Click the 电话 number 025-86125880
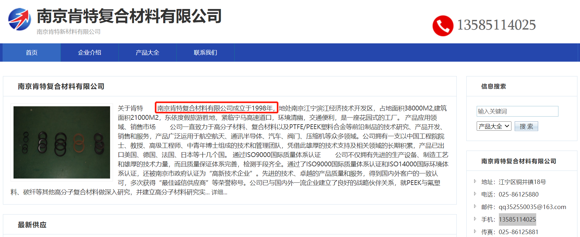The width and height of the screenshot is (580, 237). [x=519, y=195]
